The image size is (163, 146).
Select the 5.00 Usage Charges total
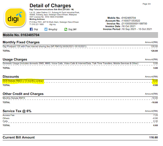[x=155, y=68]
